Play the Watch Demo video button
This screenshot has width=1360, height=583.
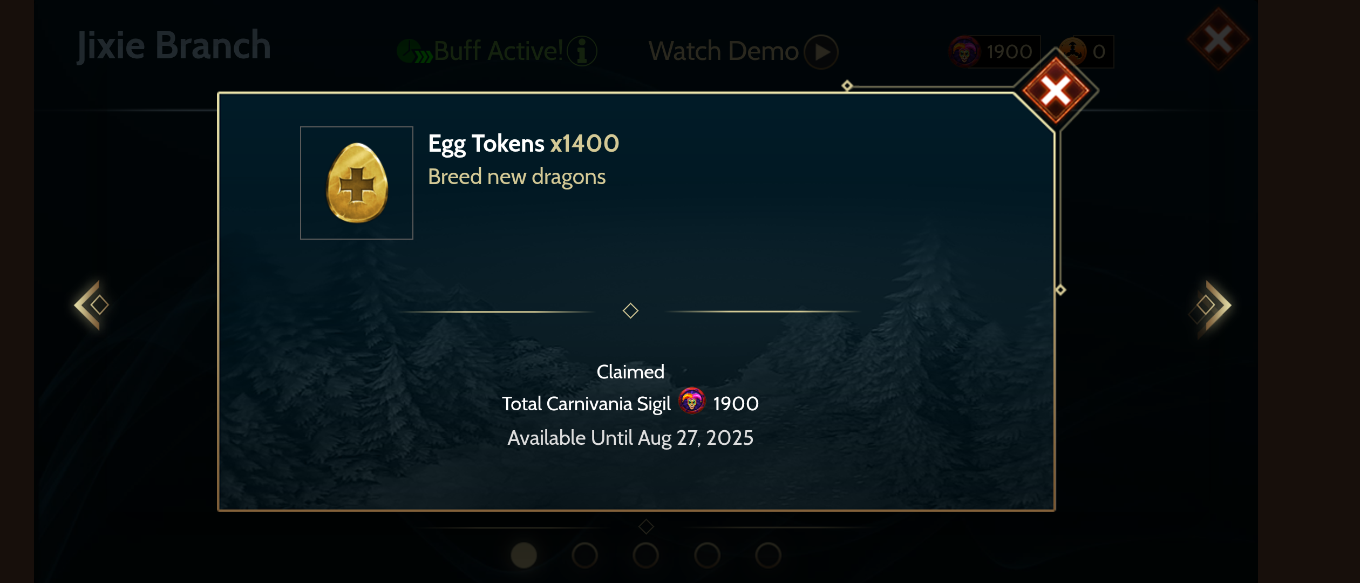(821, 52)
